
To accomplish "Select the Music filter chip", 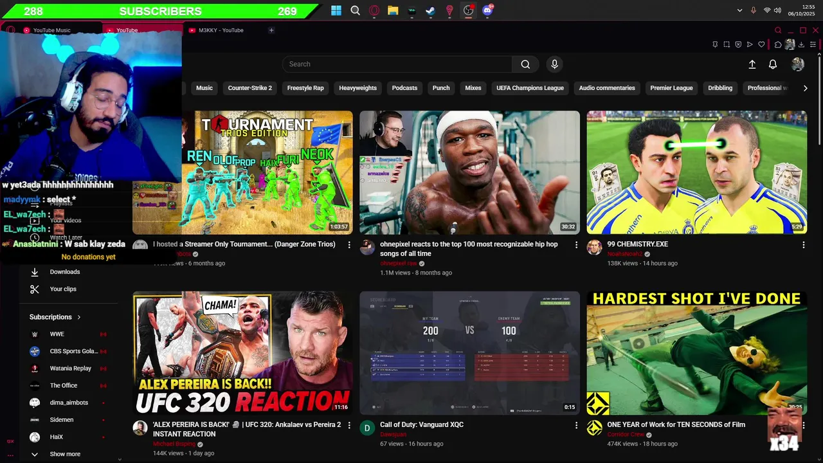I will coord(204,88).
